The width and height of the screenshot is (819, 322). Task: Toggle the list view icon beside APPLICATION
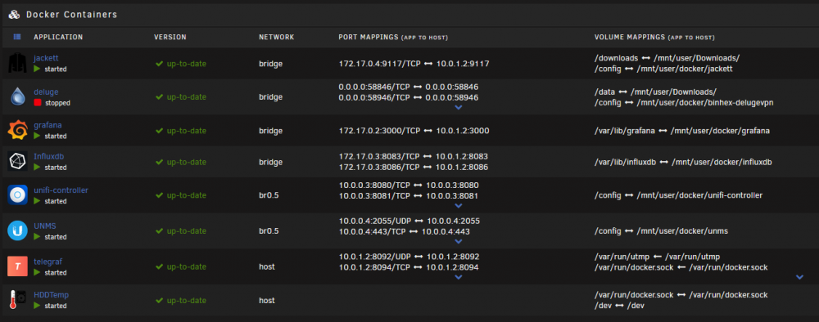[x=17, y=37]
